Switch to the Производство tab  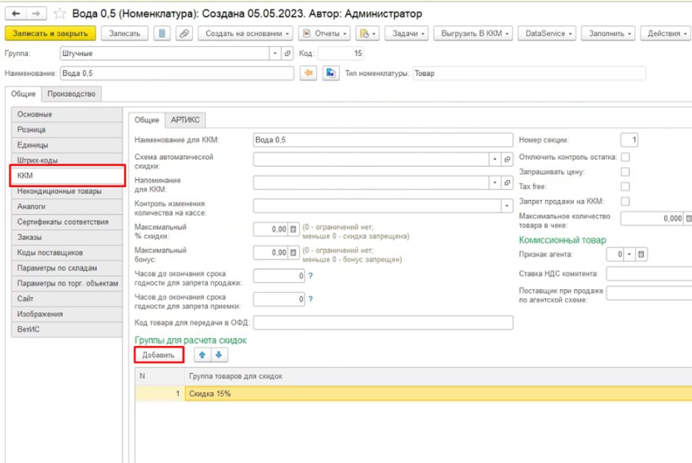coord(72,94)
